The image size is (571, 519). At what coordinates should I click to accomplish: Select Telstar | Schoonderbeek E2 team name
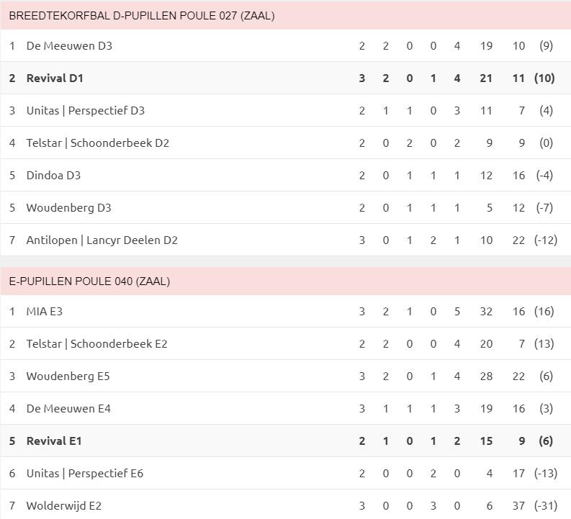pos(96,343)
